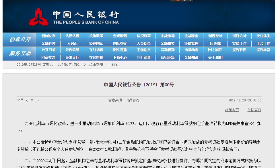This screenshot has height=168, width=278.
Task: Navigate to 人员招录 page
Action: [144, 43]
